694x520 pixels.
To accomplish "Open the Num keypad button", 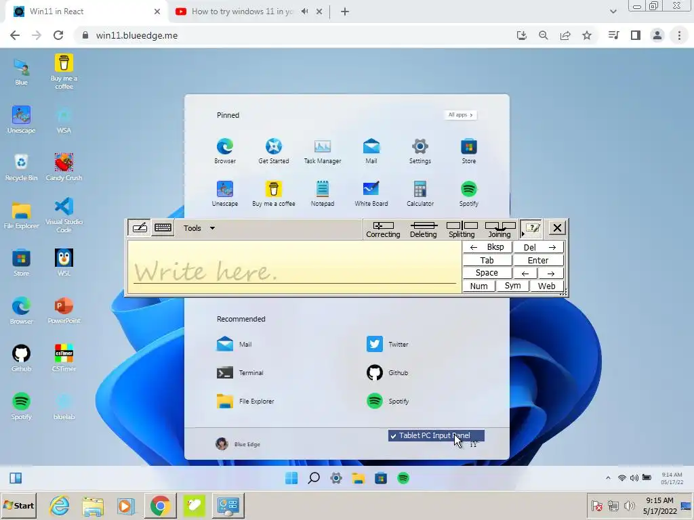I will tap(479, 286).
